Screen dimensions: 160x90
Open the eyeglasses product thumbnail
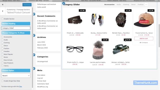coord(75,49)
